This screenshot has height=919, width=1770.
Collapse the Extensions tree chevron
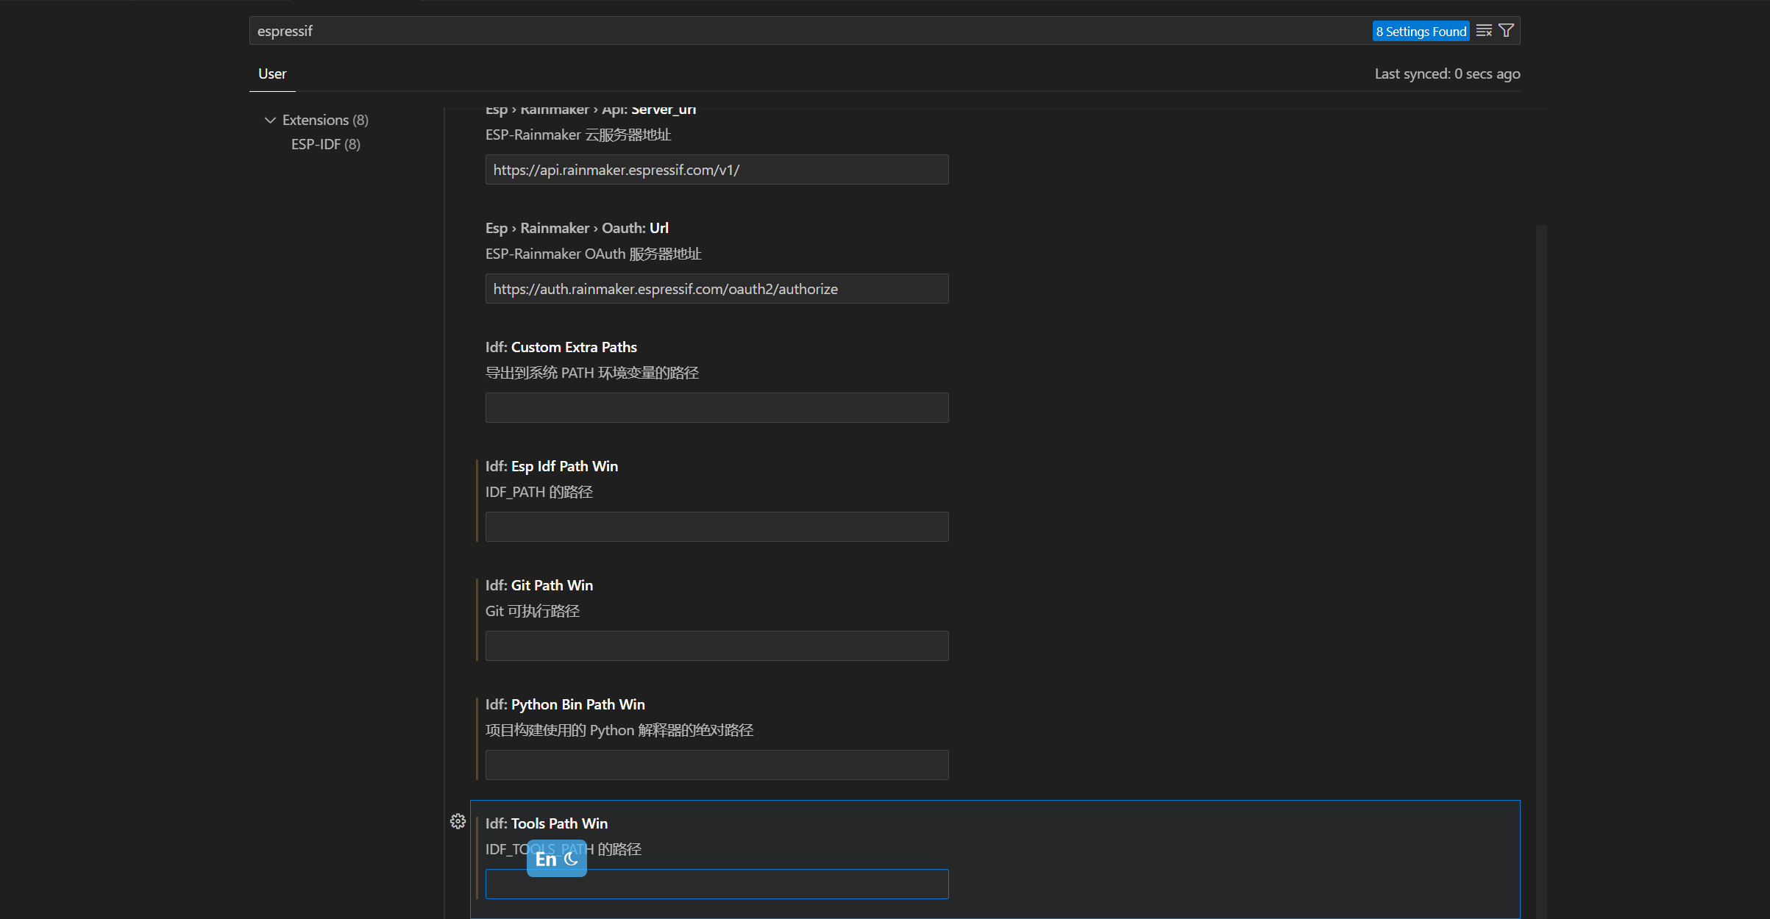(270, 120)
